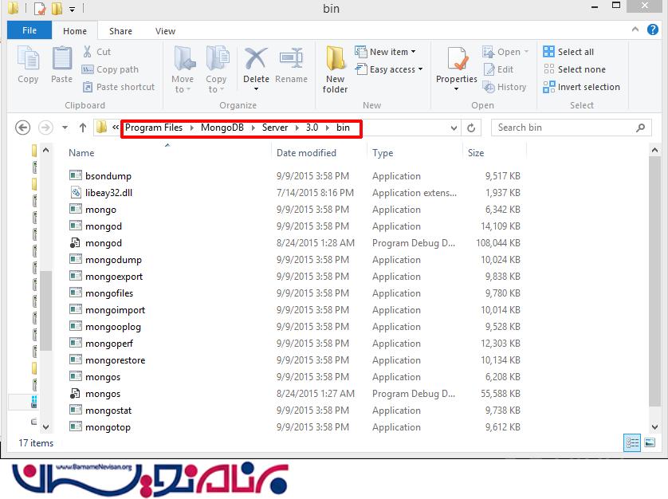Click the Edit button in ribbon
Viewport: 668px width, 499px height.
click(x=498, y=69)
